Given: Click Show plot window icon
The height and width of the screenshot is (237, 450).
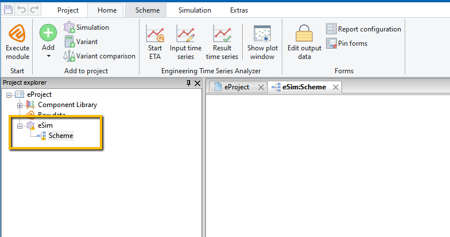Looking at the screenshot, I should click(x=262, y=34).
